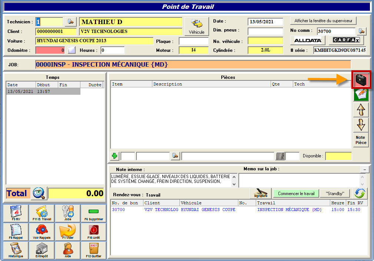Click the Plaque input field
The width and height of the screenshot is (374, 261).
click(194, 41)
